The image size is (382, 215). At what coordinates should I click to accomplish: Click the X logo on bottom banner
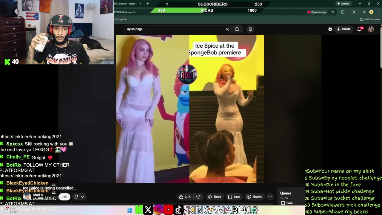148,210
